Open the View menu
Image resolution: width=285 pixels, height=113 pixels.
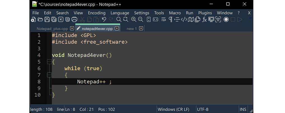tap(78, 13)
